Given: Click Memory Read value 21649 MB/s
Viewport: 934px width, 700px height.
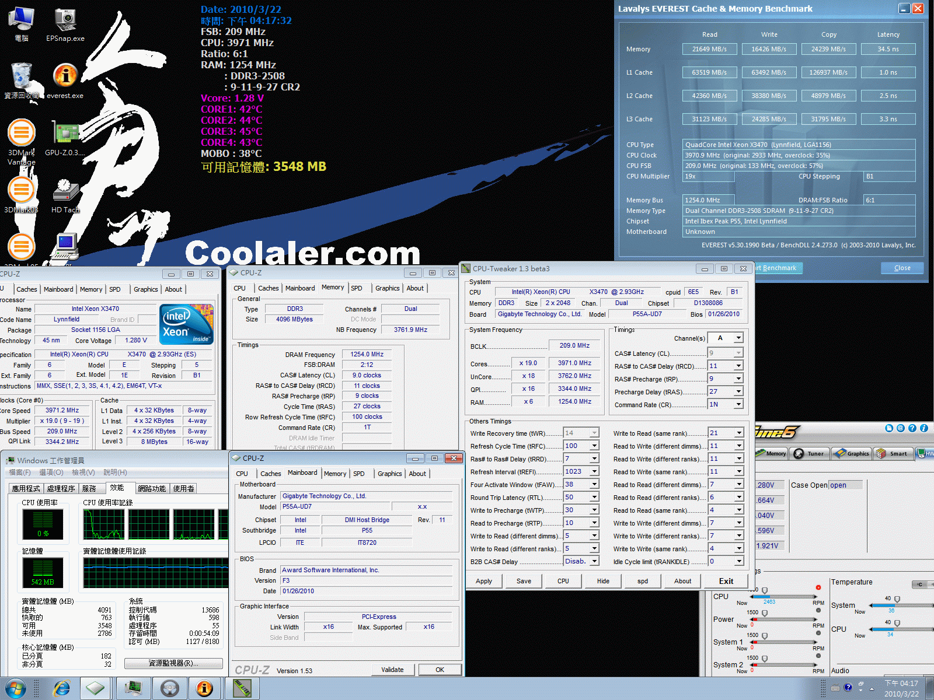Looking at the screenshot, I should pos(709,49).
